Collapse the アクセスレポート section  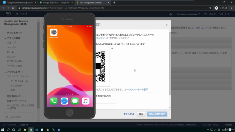(5, 72)
